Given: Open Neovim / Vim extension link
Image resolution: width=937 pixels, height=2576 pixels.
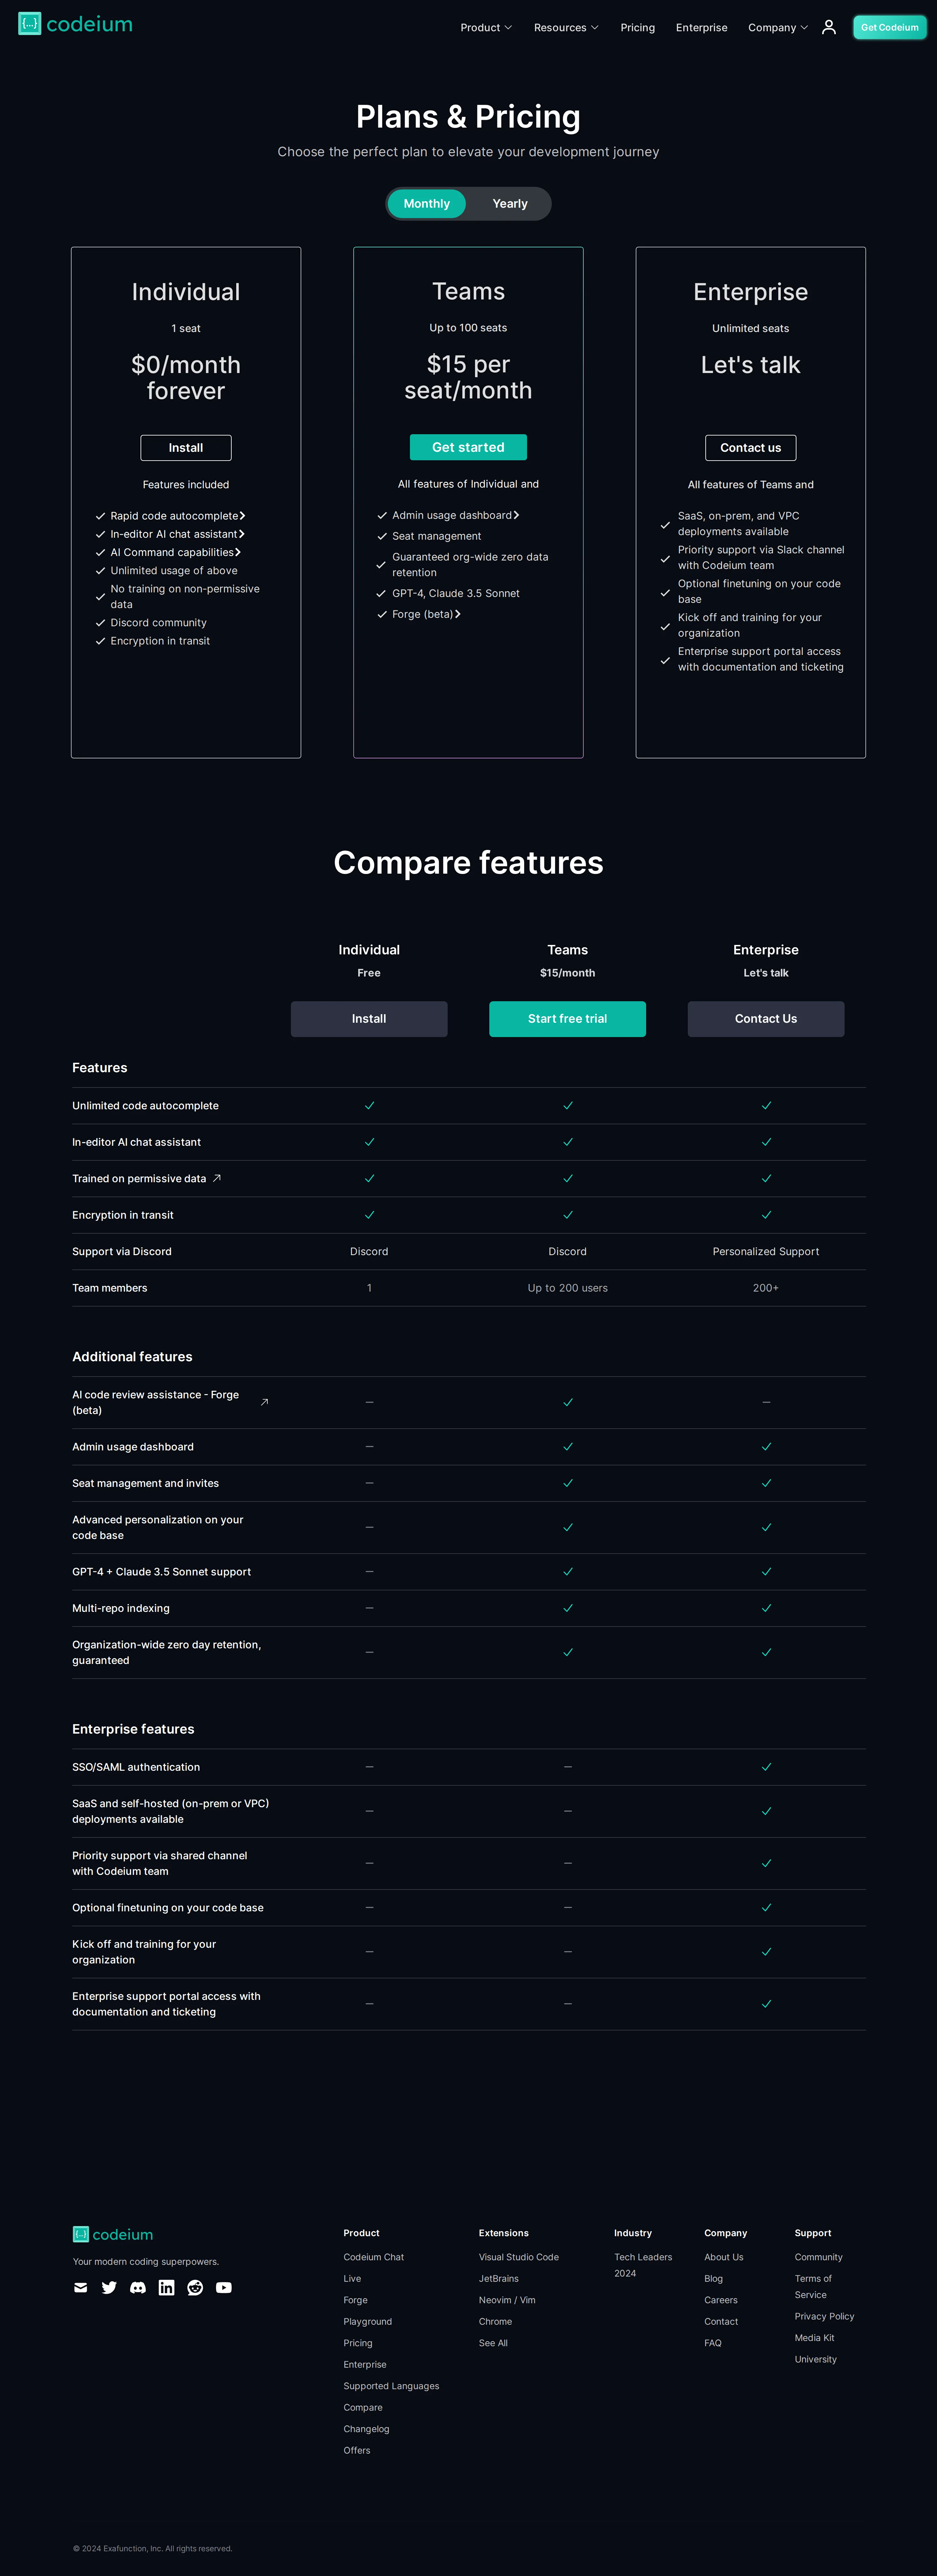Looking at the screenshot, I should point(507,2300).
